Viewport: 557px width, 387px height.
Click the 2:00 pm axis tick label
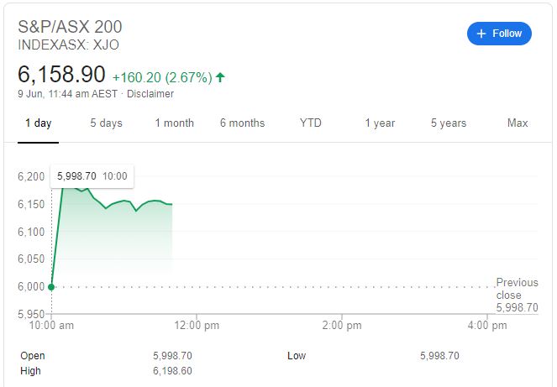click(x=342, y=326)
